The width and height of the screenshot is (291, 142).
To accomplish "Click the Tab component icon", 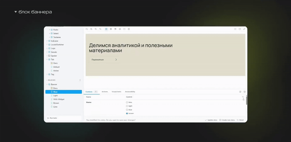I will pyautogui.click(x=49, y=60).
